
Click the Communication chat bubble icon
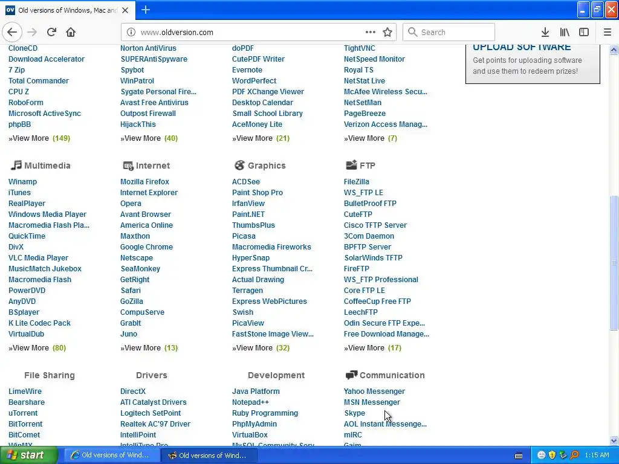(x=351, y=375)
